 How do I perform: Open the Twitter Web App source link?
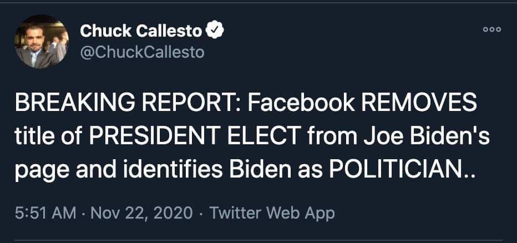click(272, 213)
